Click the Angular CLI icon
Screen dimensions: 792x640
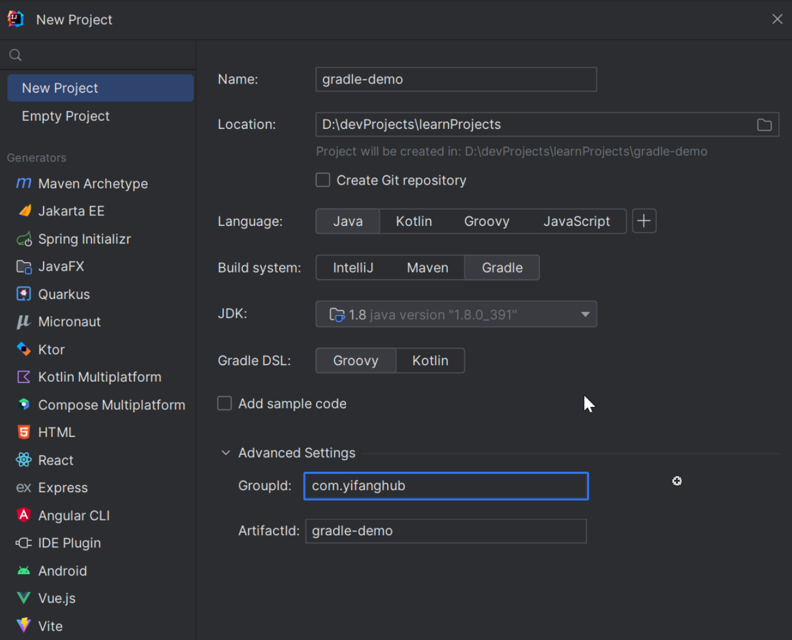(24, 515)
